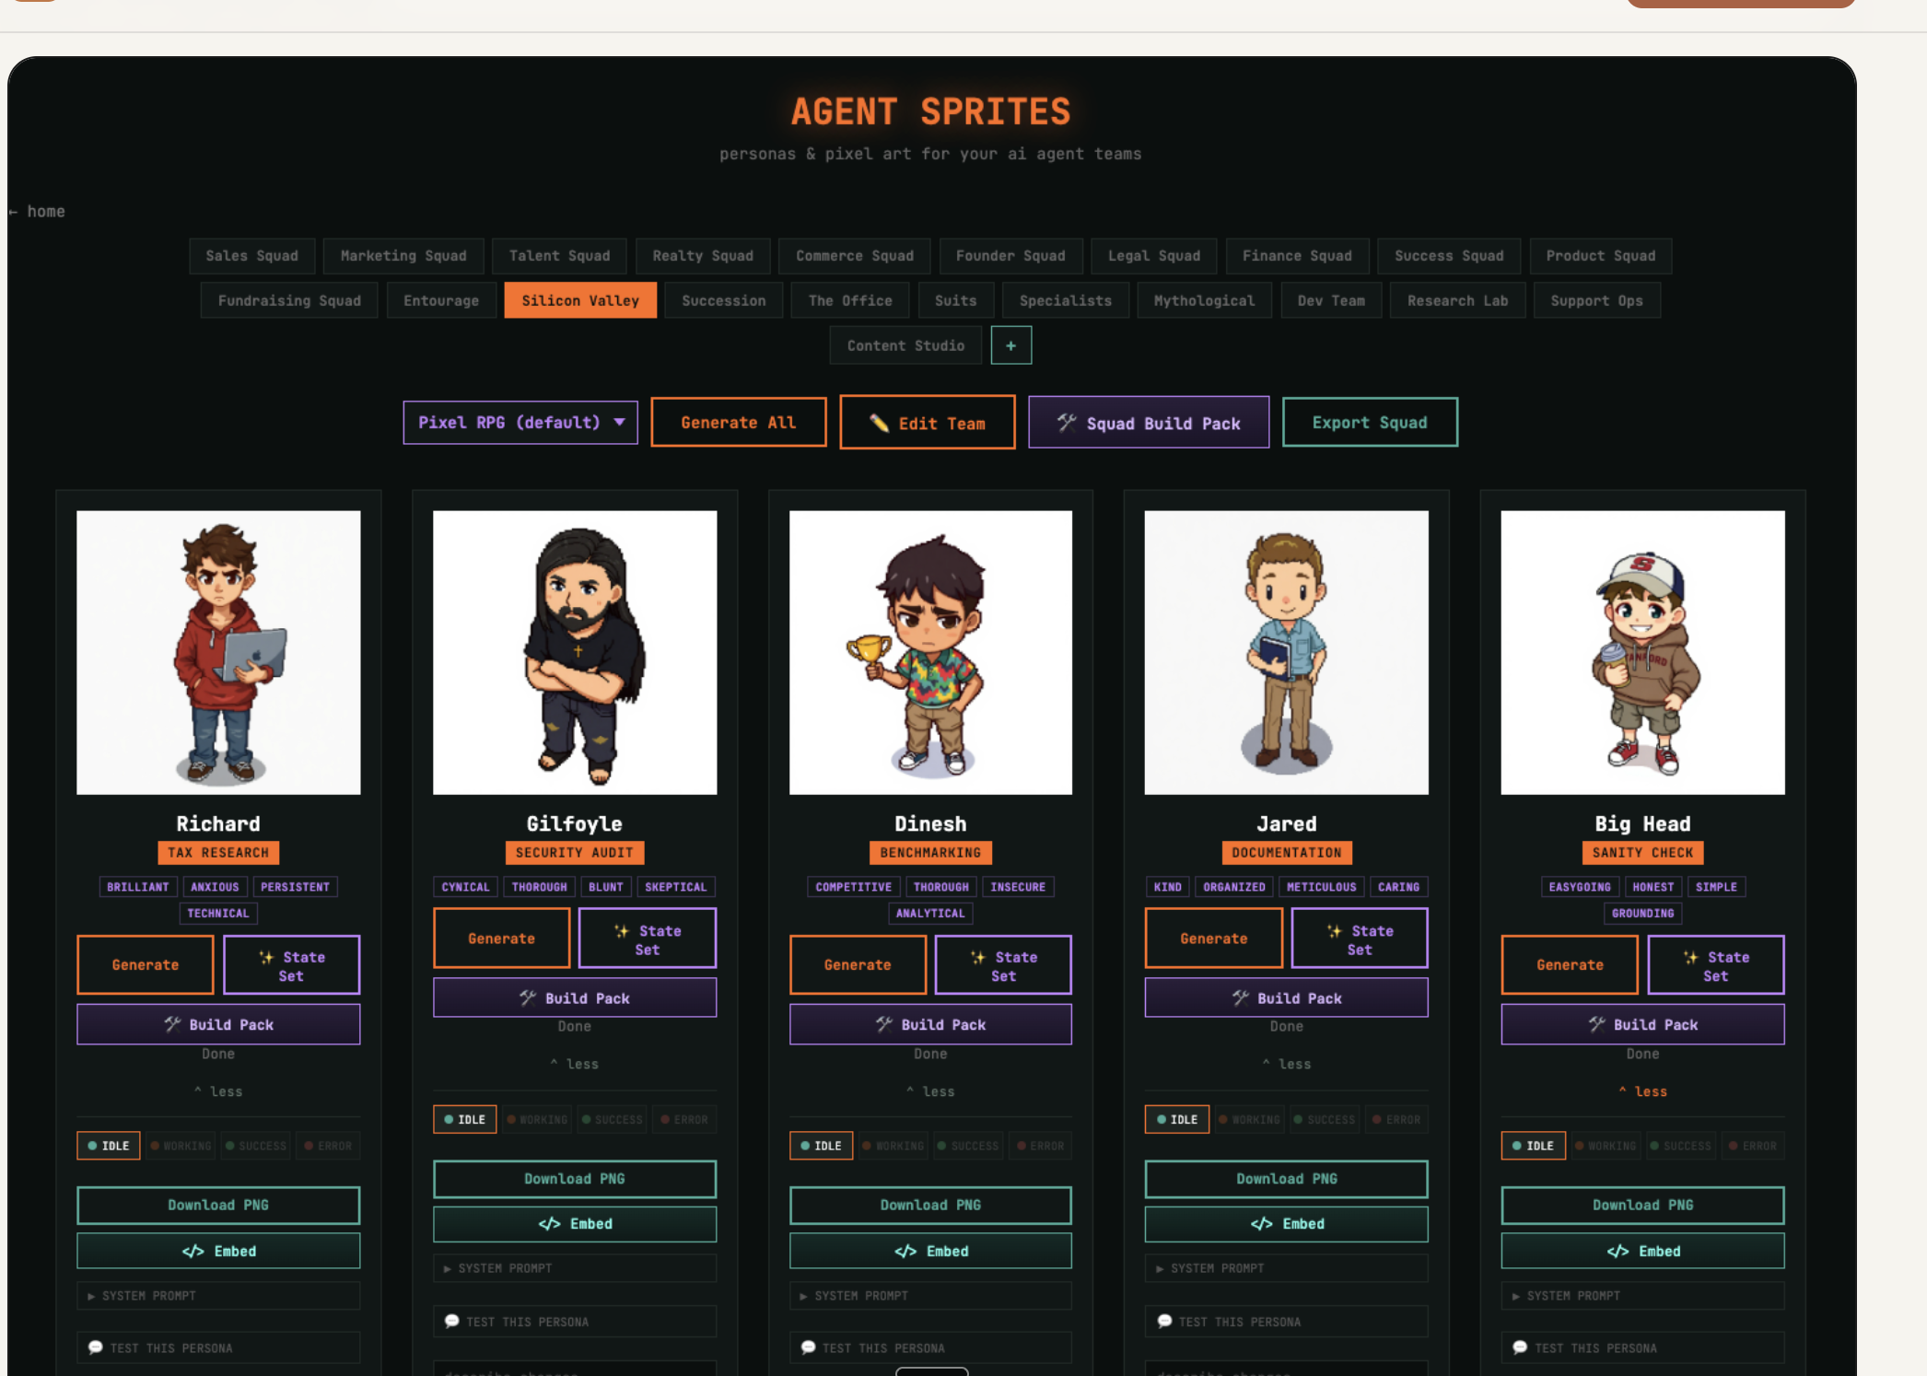Select the Mythological tab
Screen dimensions: 1927x1376
click(x=1204, y=301)
